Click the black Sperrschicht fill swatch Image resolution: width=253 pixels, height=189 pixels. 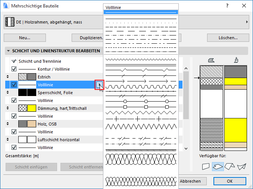(x=23, y=93)
